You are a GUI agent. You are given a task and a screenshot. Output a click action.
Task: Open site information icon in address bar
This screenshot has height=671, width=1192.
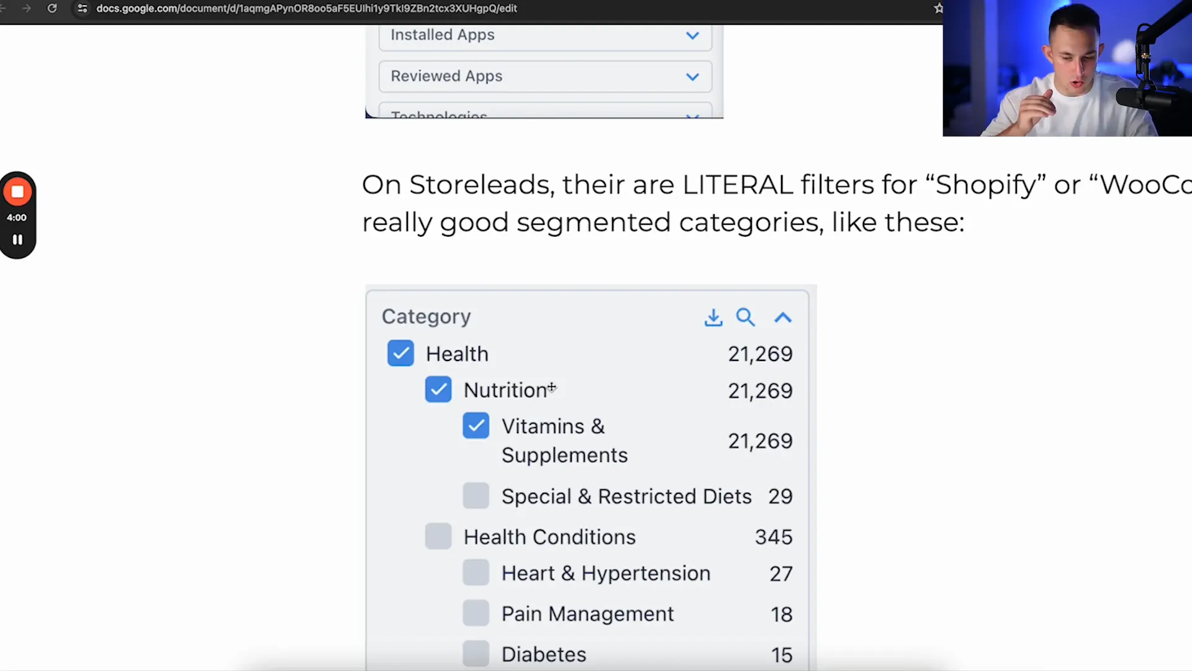click(82, 8)
